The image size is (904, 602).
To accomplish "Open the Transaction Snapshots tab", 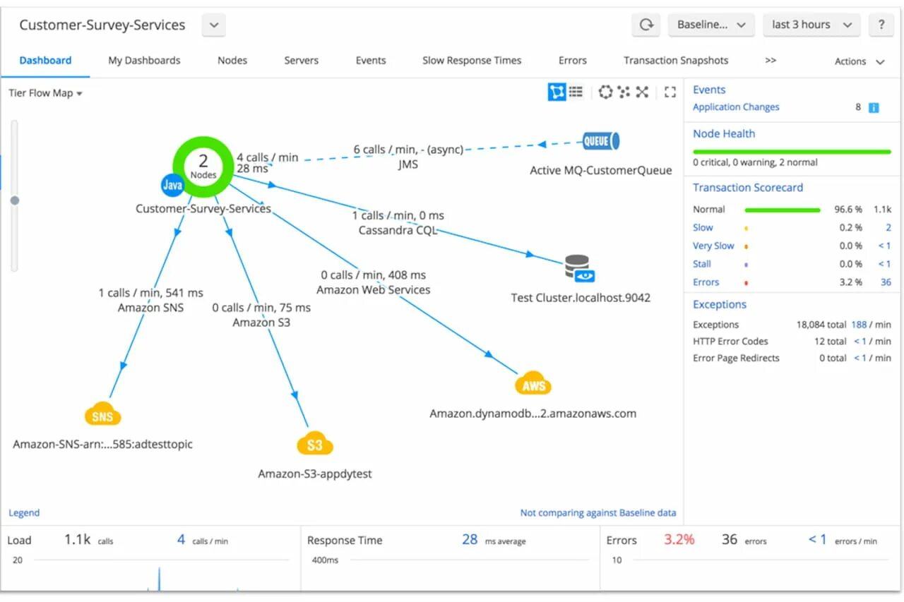I will point(676,61).
